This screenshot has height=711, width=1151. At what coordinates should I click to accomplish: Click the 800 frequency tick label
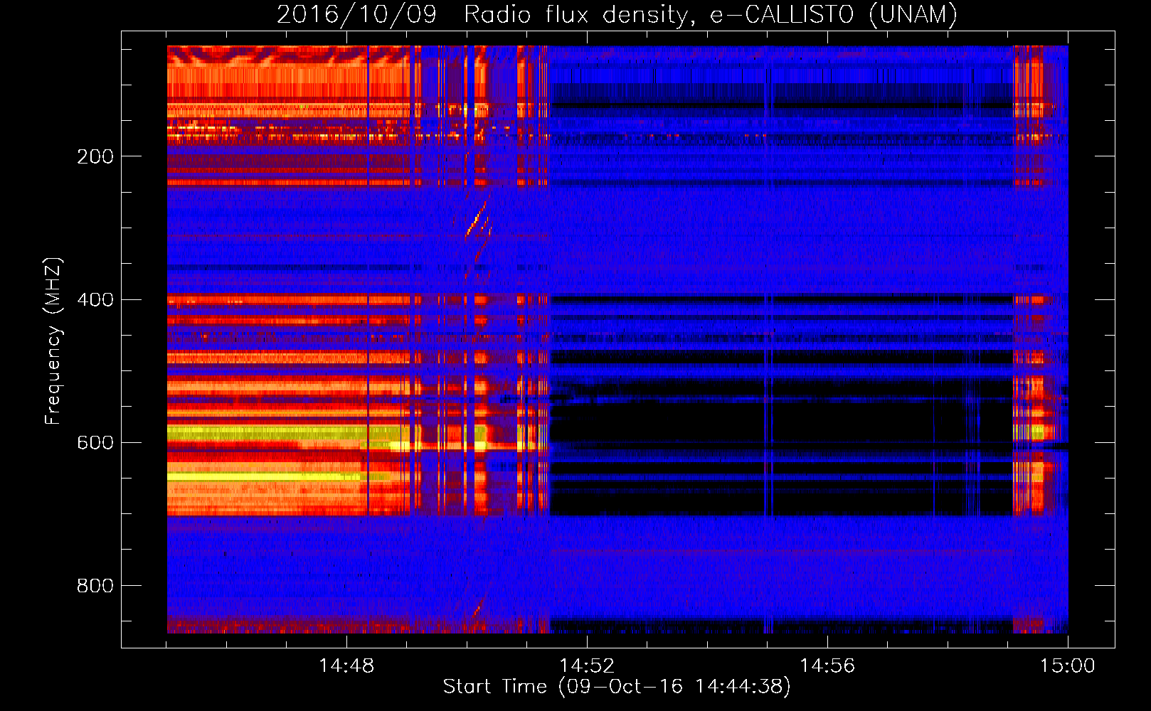(95, 585)
